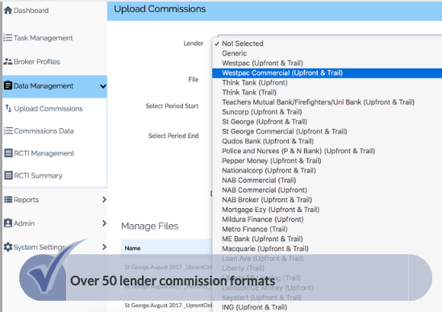
Task: Select NAB Broker (Upfront & Trail)
Action: [x=267, y=200]
